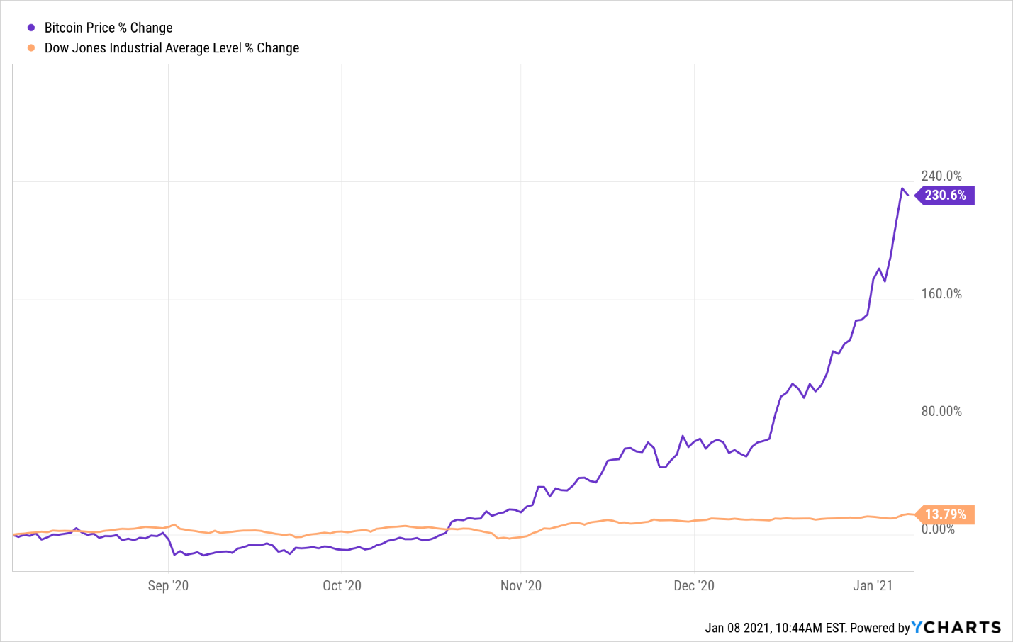Image resolution: width=1013 pixels, height=642 pixels.
Task: Open the YCharts logo link
Action: (x=956, y=627)
